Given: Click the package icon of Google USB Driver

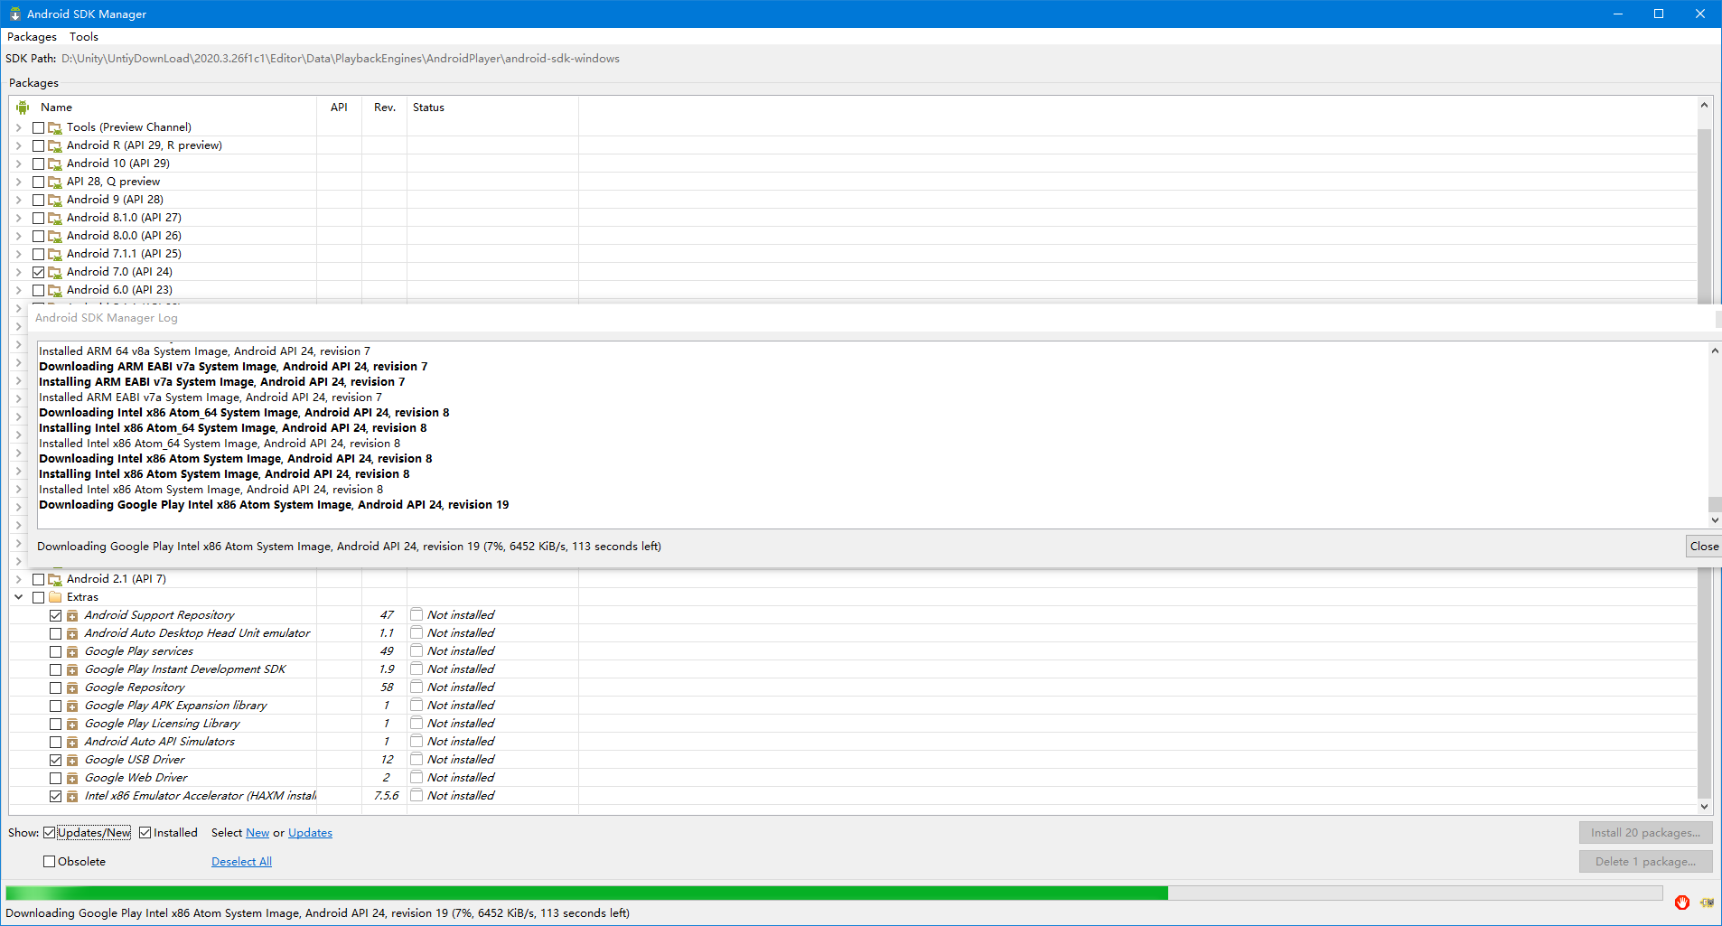Looking at the screenshot, I should tap(72, 761).
